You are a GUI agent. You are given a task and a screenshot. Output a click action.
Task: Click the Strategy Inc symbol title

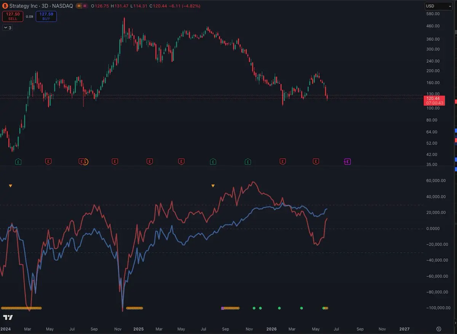tap(23, 6)
